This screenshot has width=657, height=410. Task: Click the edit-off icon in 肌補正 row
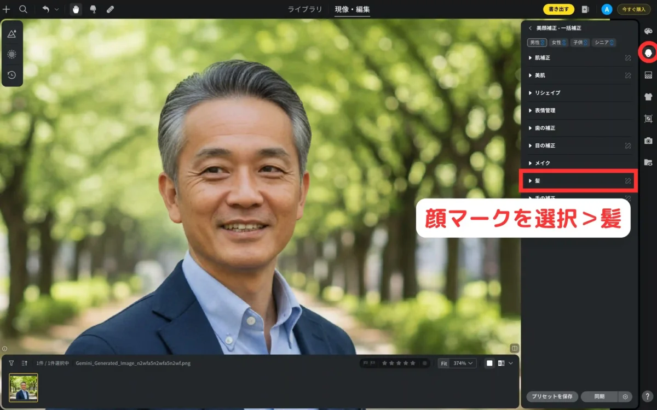(628, 58)
